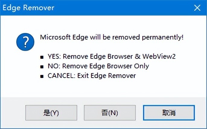207x129 pixels.
Task: Cancel with the 取消 button
Action: pyautogui.click(x=169, y=112)
